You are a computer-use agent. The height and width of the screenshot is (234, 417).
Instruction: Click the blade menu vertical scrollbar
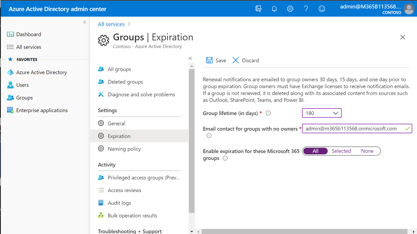(x=192, y=140)
